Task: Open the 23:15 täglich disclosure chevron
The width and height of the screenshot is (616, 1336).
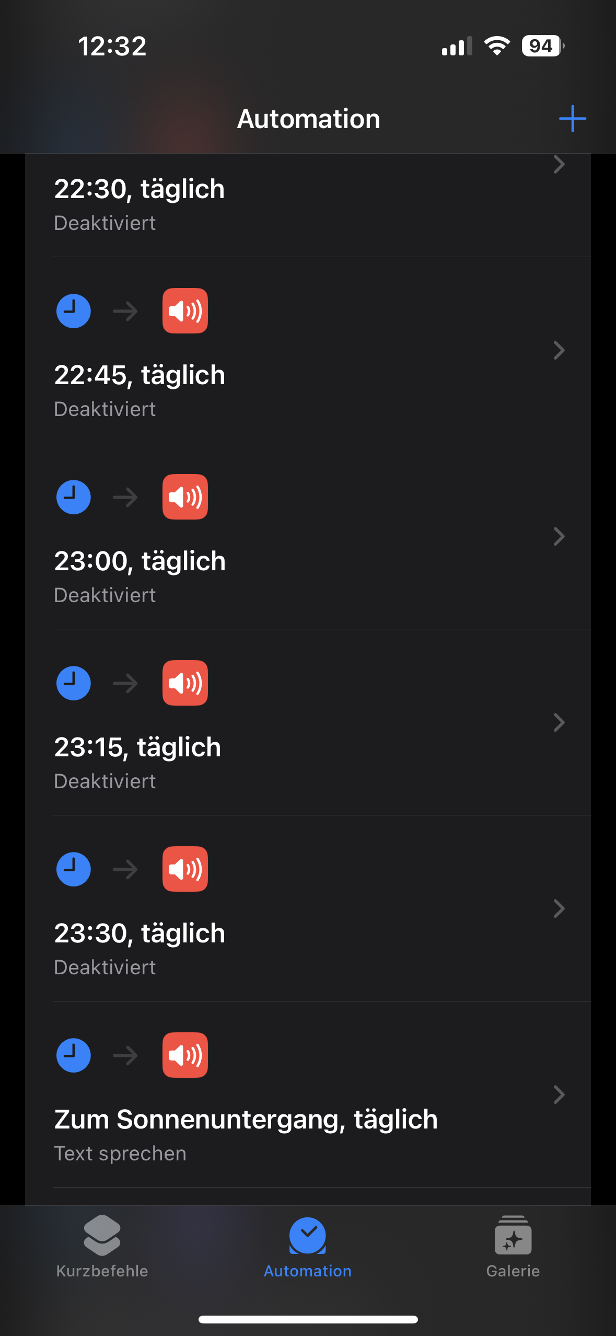Action: pyautogui.click(x=559, y=722)
